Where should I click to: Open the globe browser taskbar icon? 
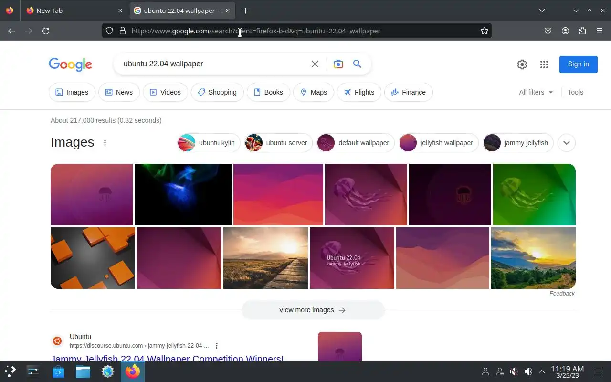click(108, 371)
